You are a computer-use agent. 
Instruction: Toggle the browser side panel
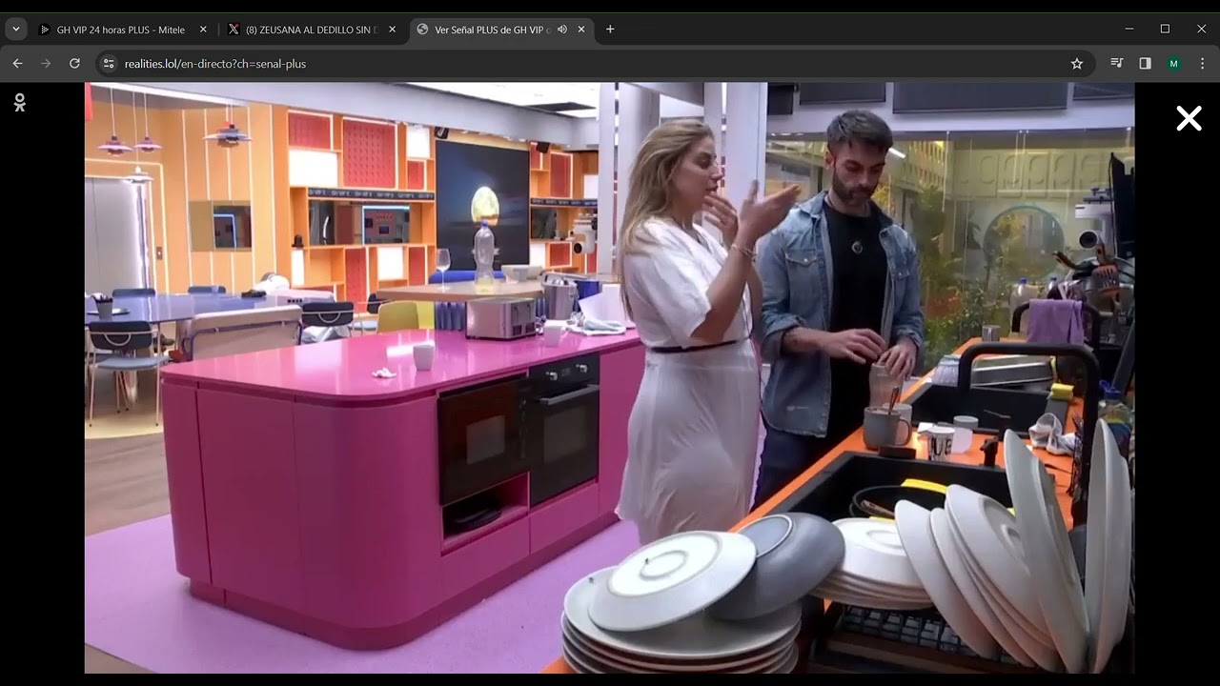[1145, 64]
